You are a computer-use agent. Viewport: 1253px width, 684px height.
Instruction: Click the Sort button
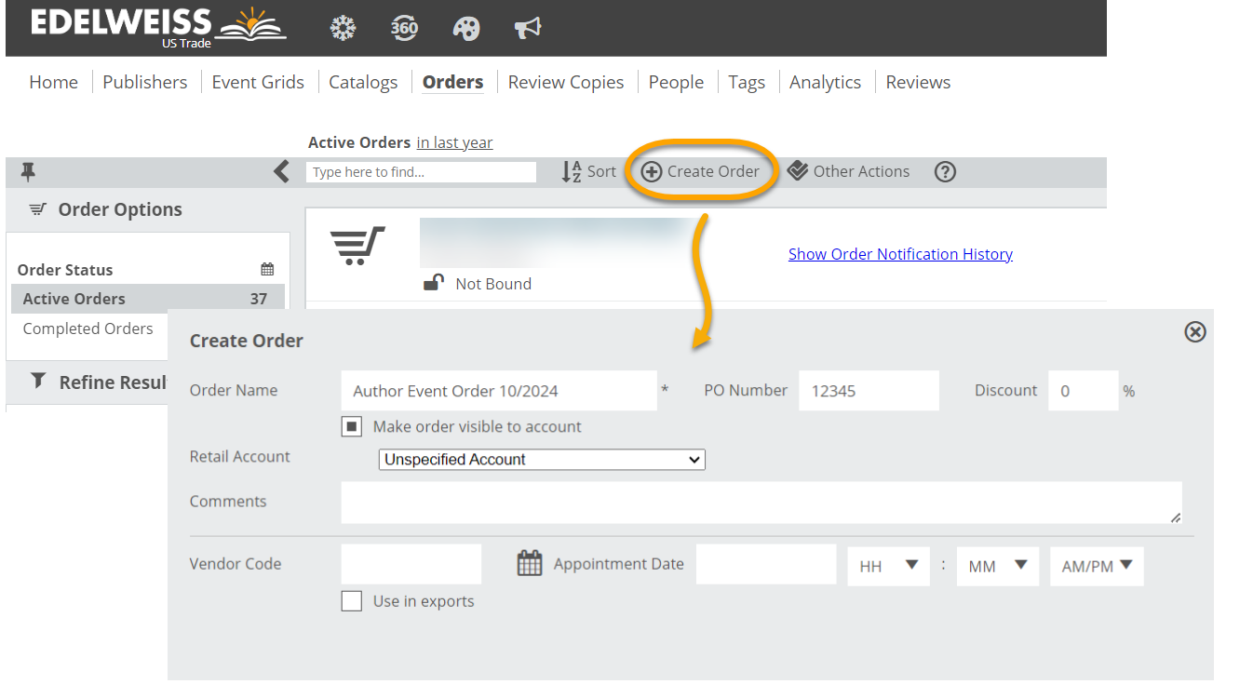click(589, 171)
